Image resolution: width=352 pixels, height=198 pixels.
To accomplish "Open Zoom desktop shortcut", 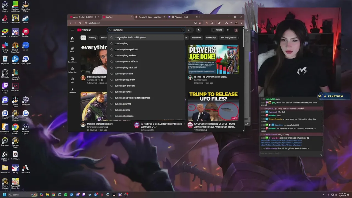I will [26, 46].
